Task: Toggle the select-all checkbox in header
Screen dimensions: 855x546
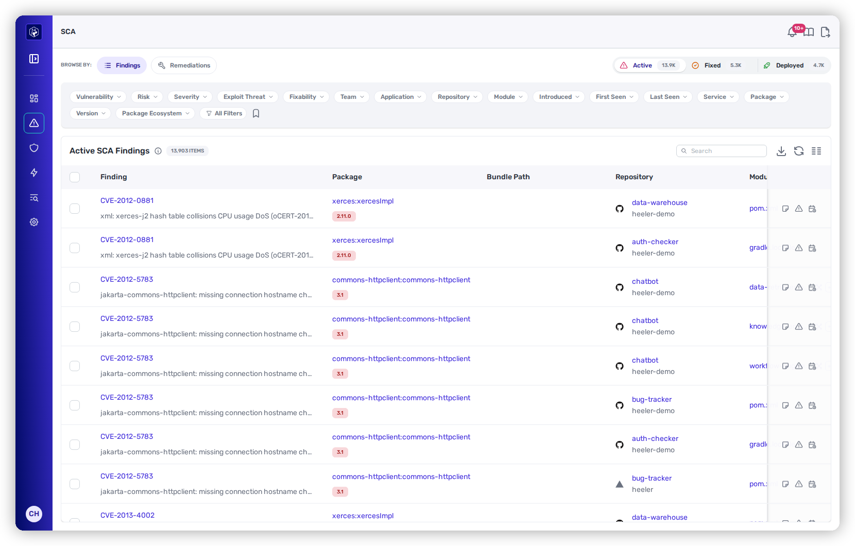Action: [x=75, y=177]
